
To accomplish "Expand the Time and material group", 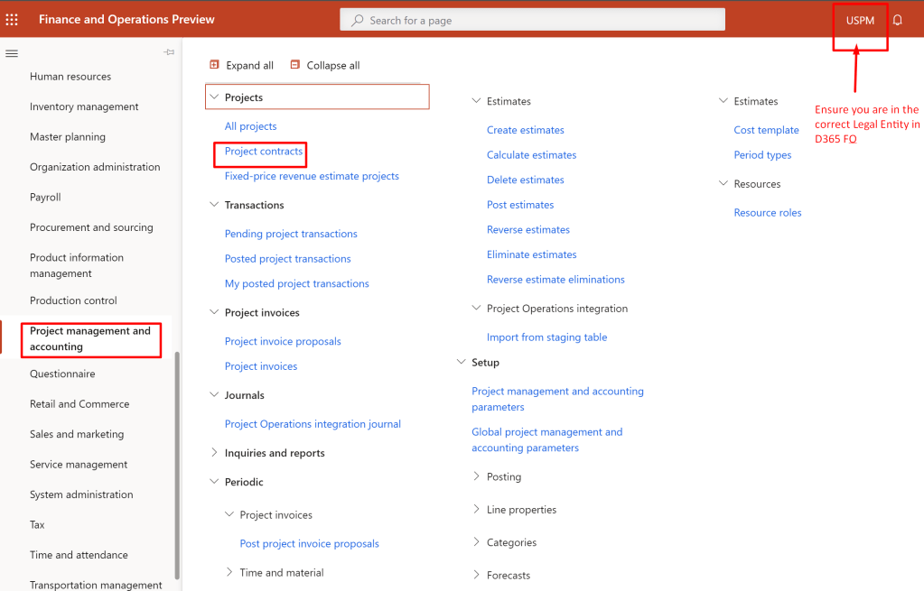I will click(229, 572).
